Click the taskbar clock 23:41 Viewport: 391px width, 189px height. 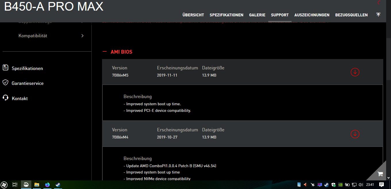tap(370, 184)
